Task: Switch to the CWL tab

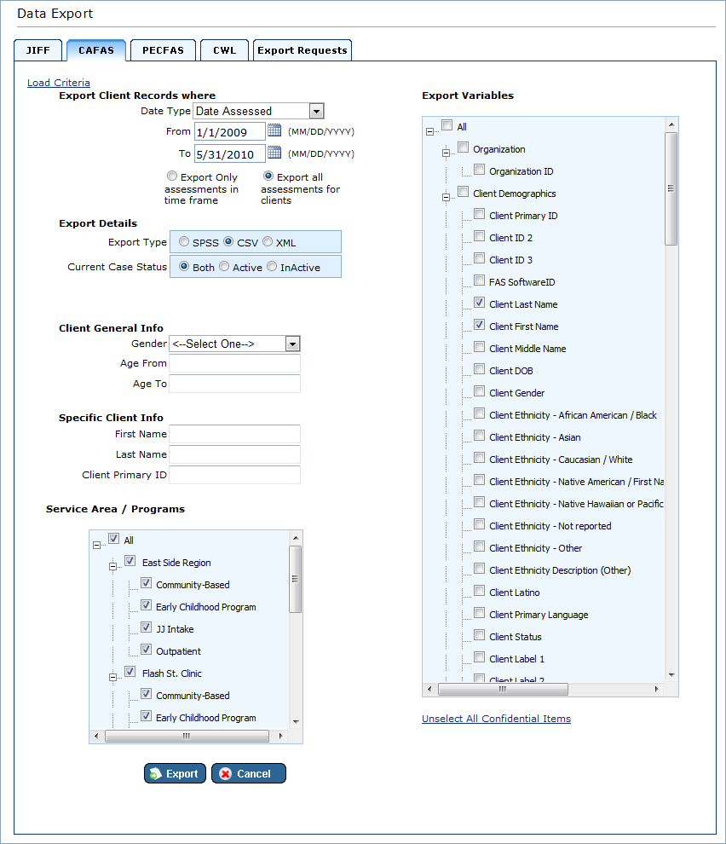Action: click(x=224, y=50)
